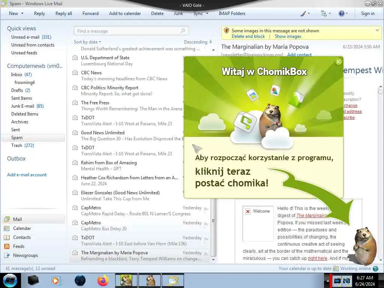Click Delete in the toolbar
Image resolution: width=384 pixels, height=288 pixels.
[157, 13]
